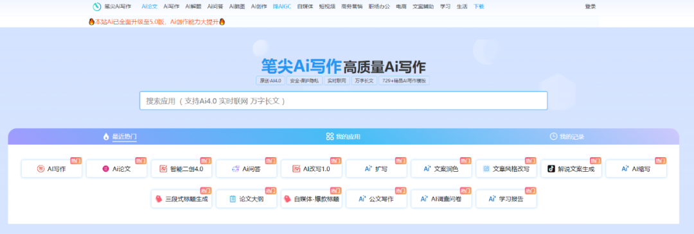
Task: Open the 文案辅助 navigation category
Action: coord(423,6)
